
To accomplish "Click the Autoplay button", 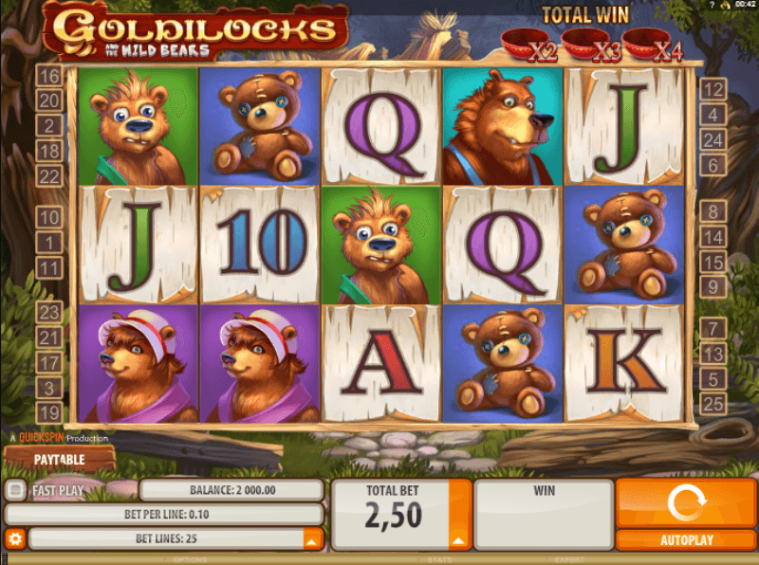I will coord(686,539).
